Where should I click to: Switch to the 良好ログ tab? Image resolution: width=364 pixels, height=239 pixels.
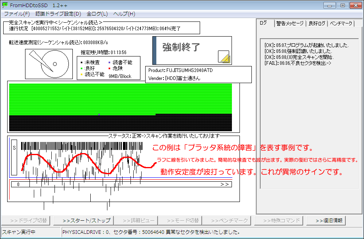coord(317,23)
